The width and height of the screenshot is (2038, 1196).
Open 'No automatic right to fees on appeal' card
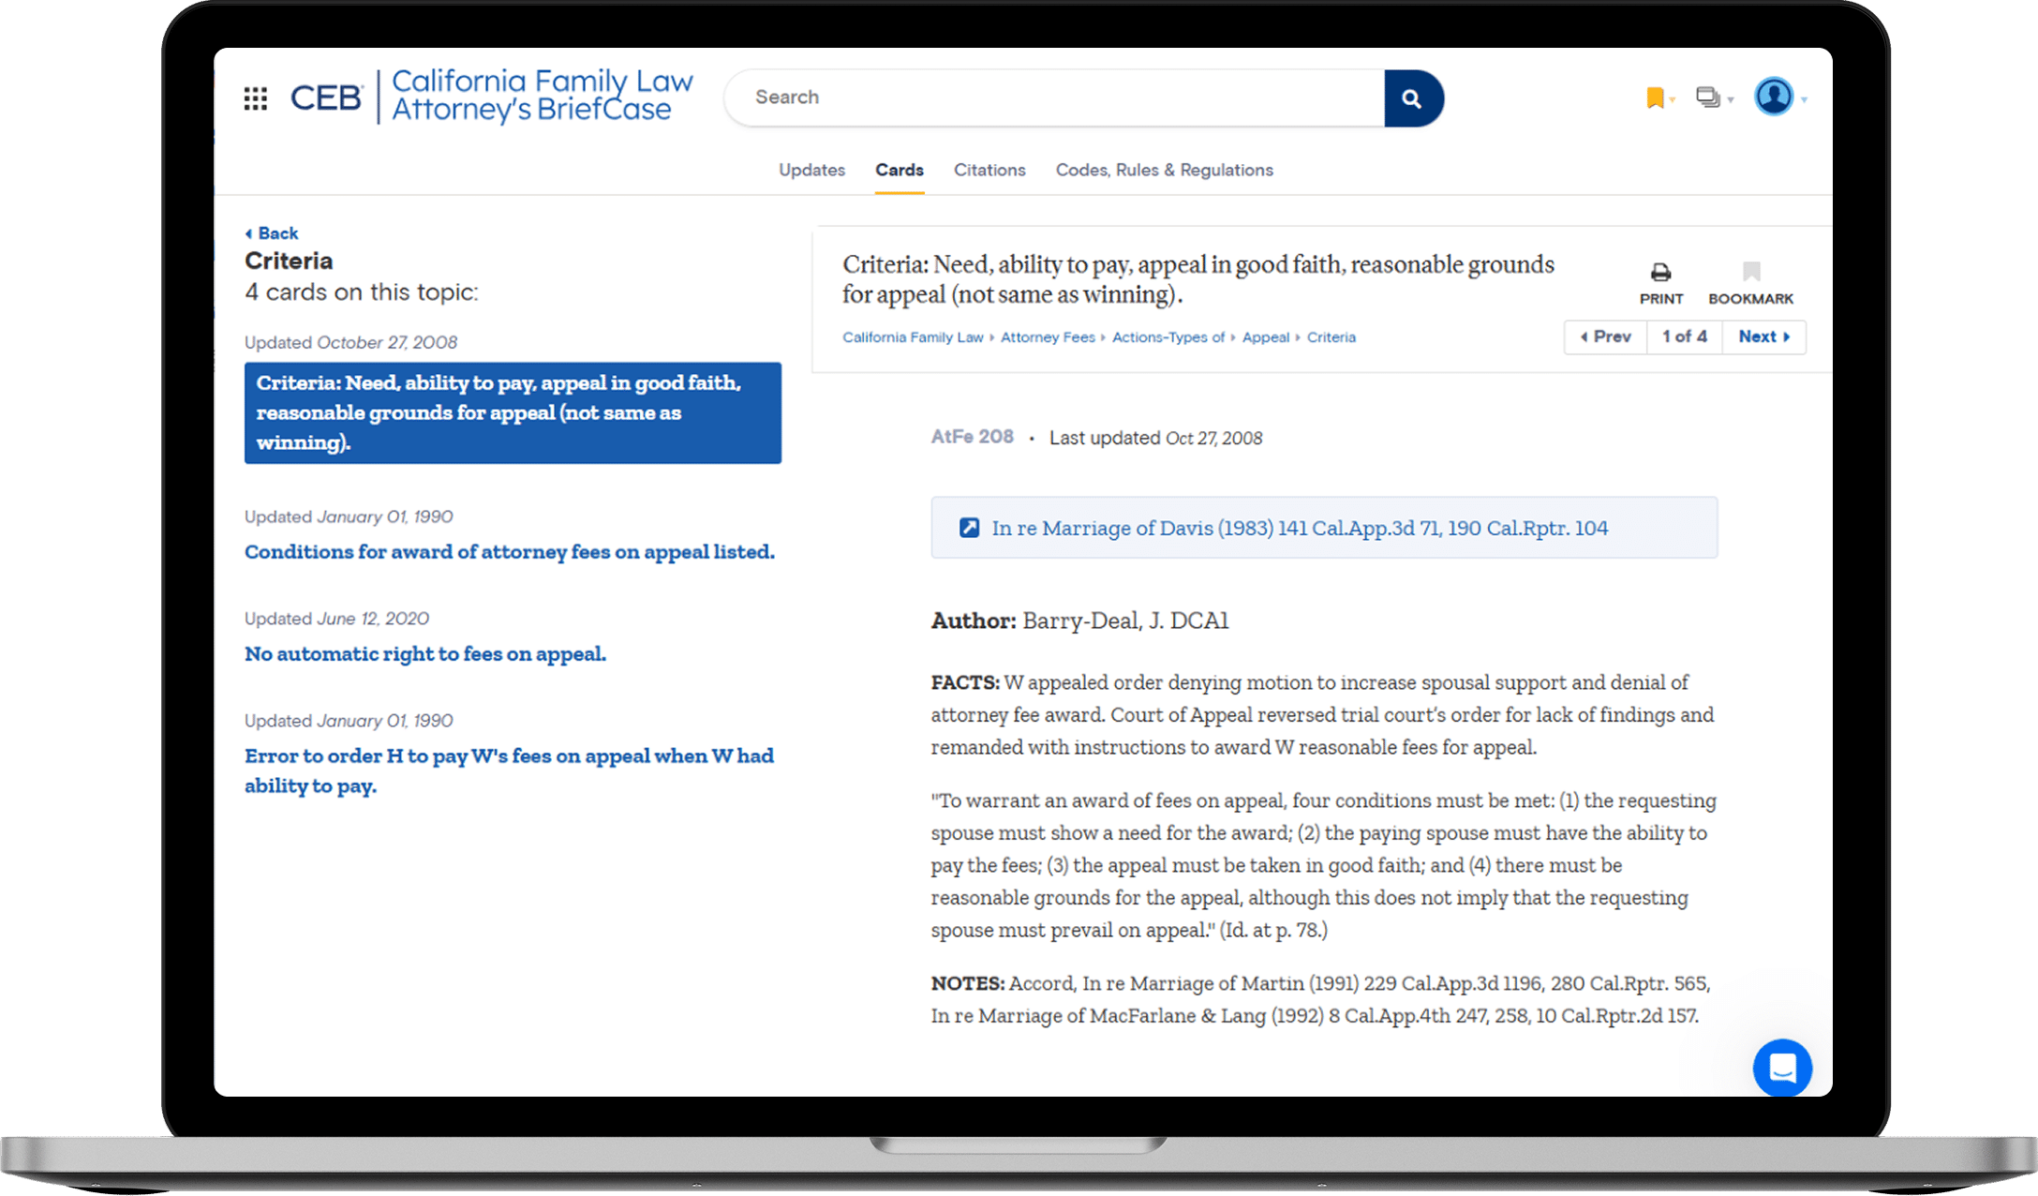(x=425, y=653)
